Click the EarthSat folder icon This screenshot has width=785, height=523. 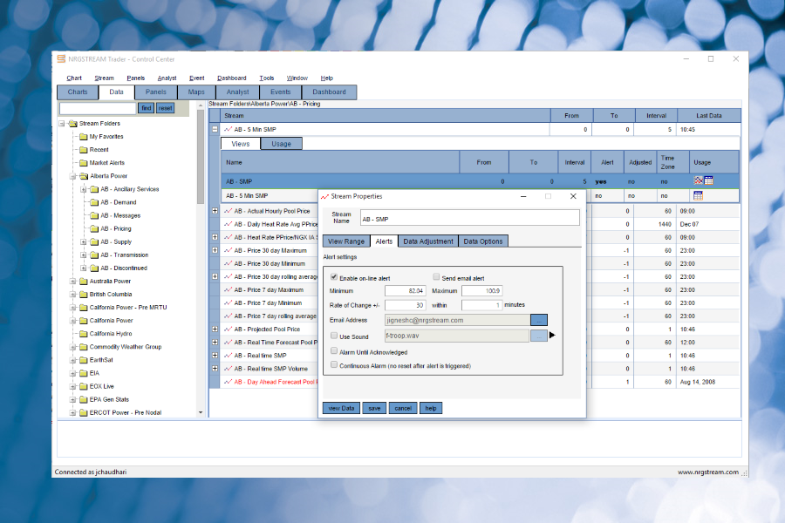point(84,360)
